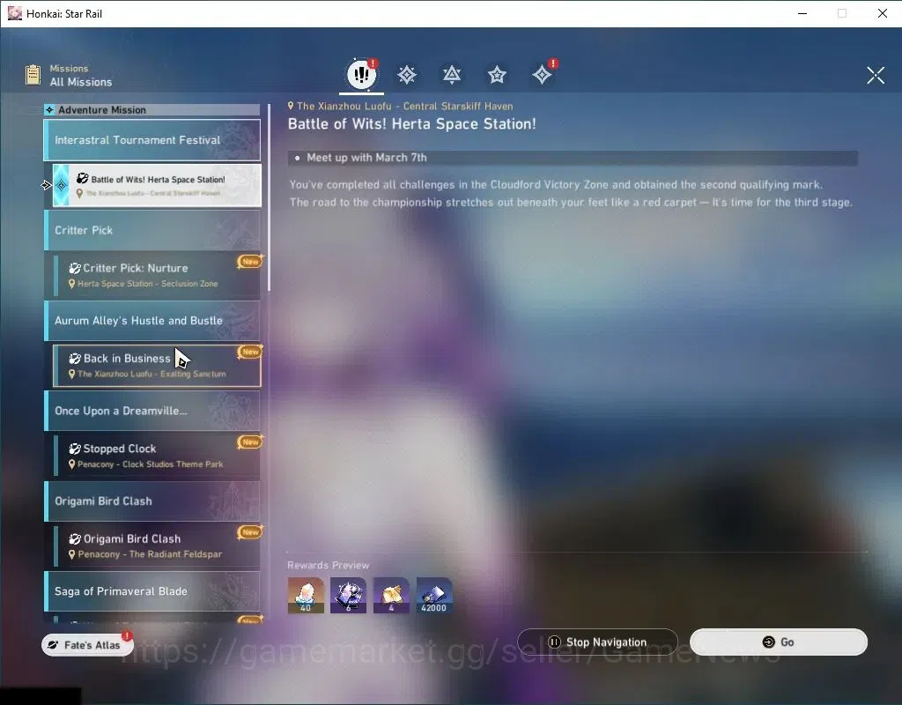
Task: Open the Stopped Clock mission
Action: [x=157, y=456]
